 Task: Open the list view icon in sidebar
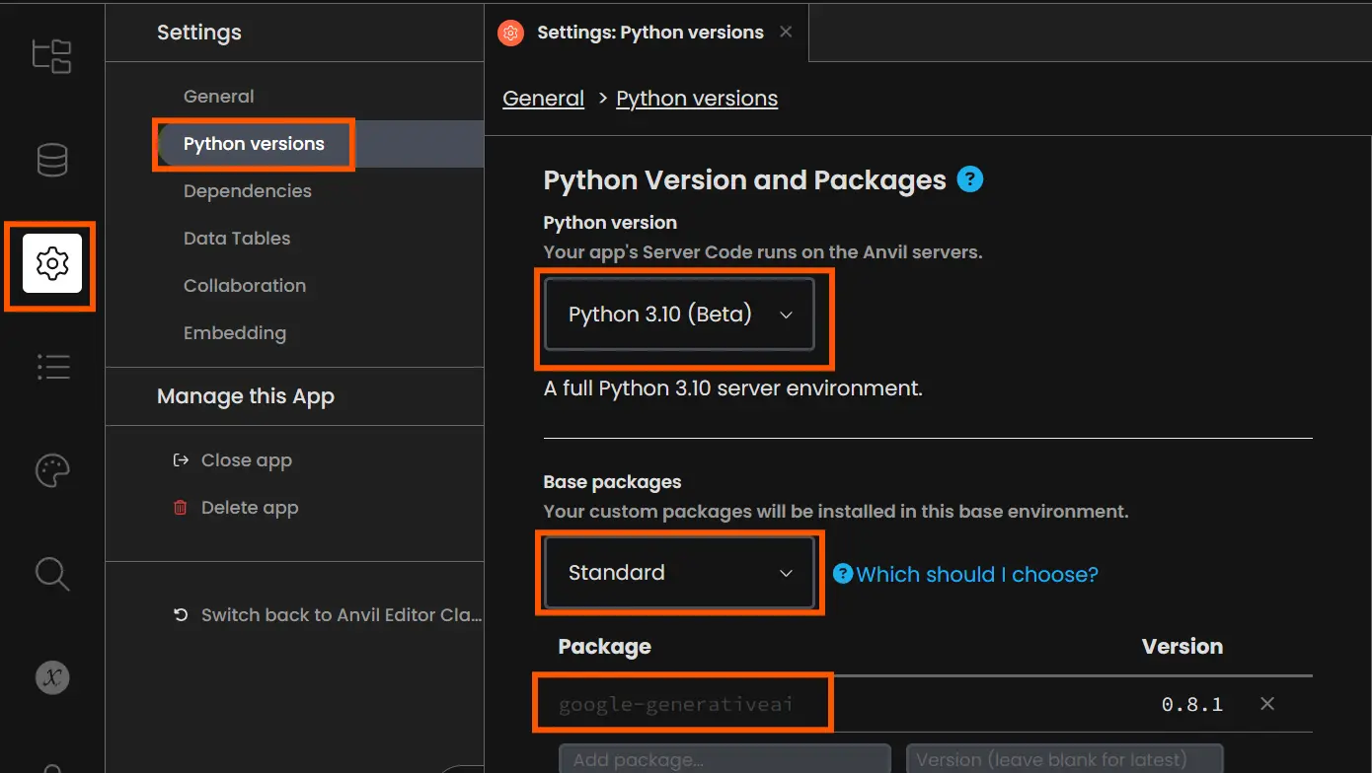(52, 367)
